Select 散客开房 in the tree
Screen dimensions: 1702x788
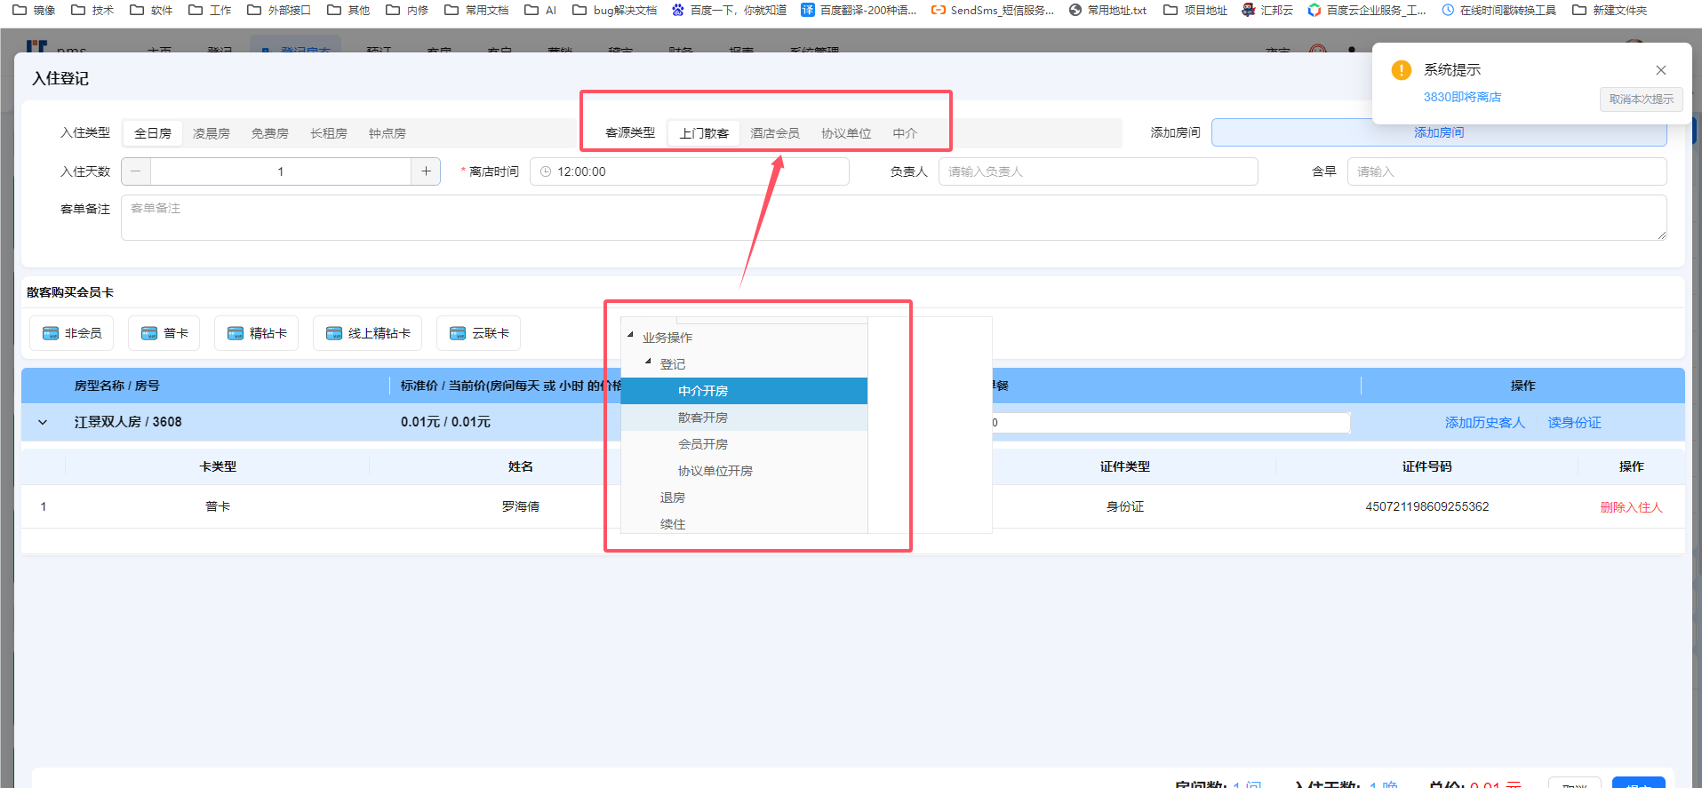coord(702,418)
